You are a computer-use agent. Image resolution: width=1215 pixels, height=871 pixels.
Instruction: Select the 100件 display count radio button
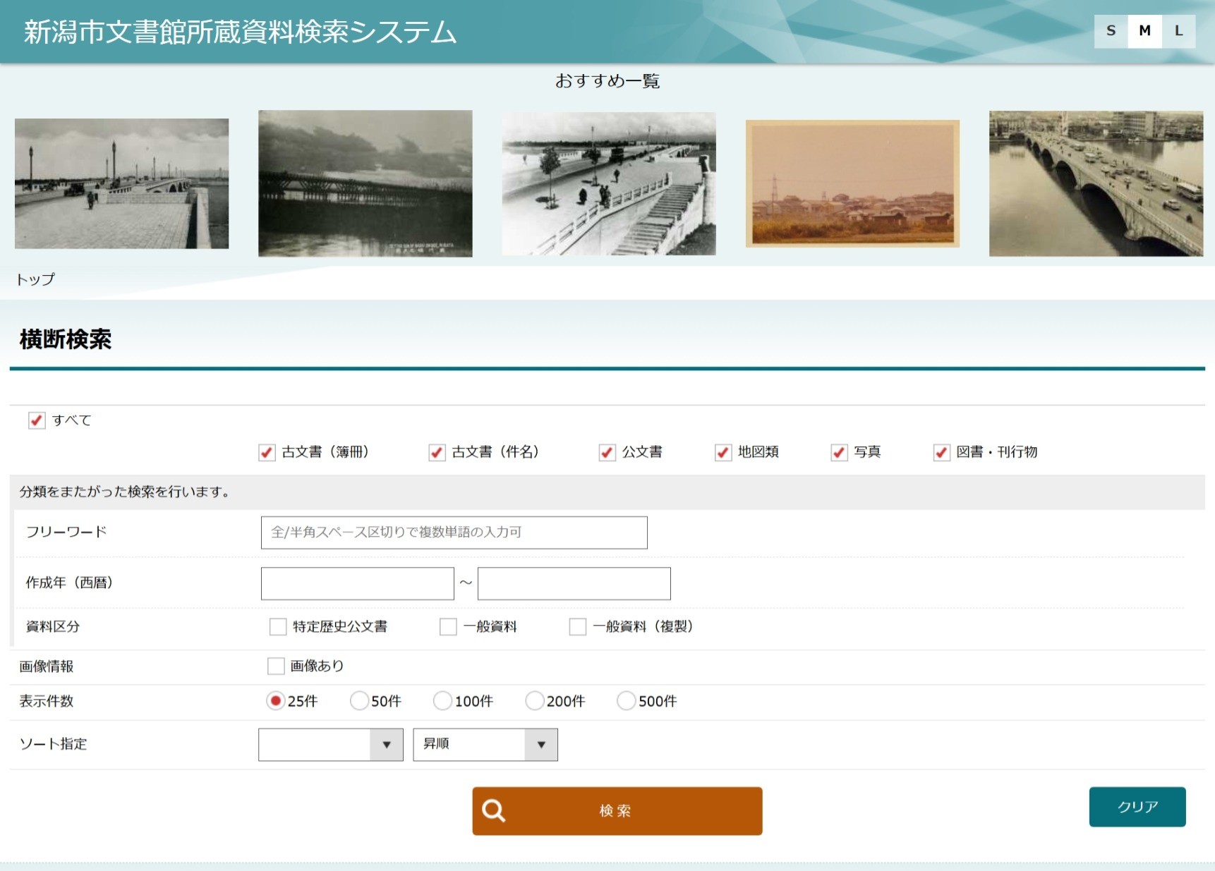(442, 701)
